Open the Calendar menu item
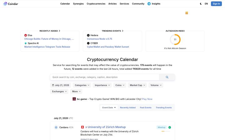Viewport: 225px width, 140px height. click(65, 4)
